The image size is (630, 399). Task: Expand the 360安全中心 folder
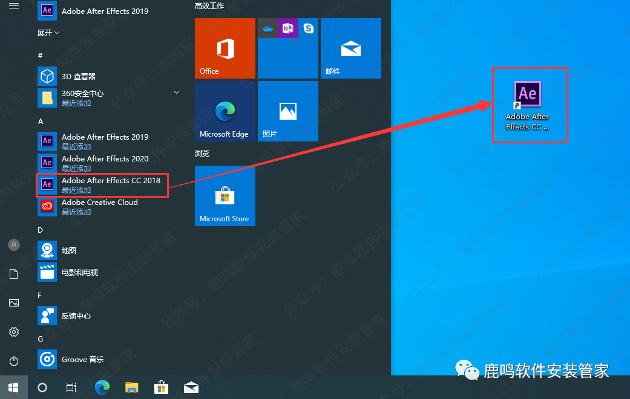pyautogui.click(x=177, y=92)
